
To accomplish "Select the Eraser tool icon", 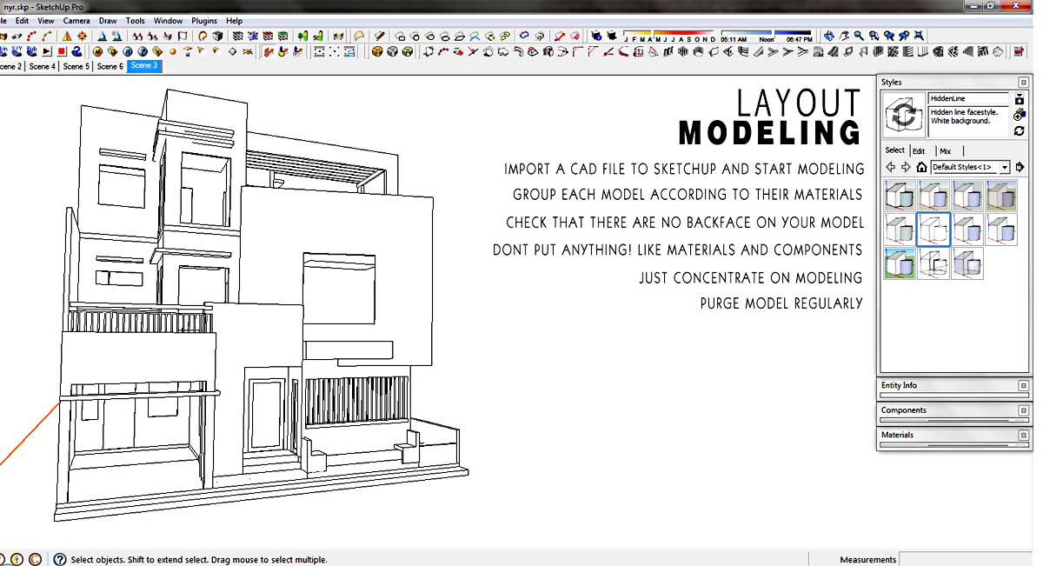I will [x=575, y=37].
